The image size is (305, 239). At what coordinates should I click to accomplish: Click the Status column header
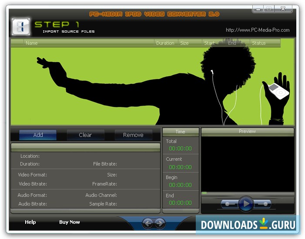pyautogui.click(x=265, y=43)
